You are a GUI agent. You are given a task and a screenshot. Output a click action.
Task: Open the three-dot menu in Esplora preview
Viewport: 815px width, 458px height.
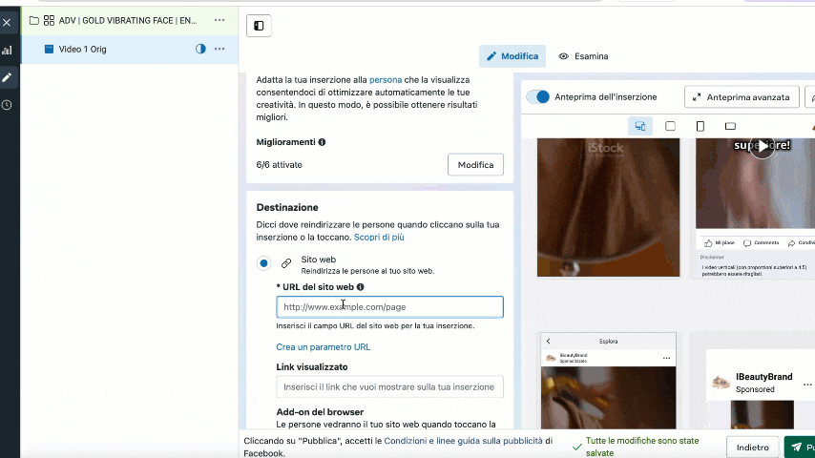click(666, 358)
